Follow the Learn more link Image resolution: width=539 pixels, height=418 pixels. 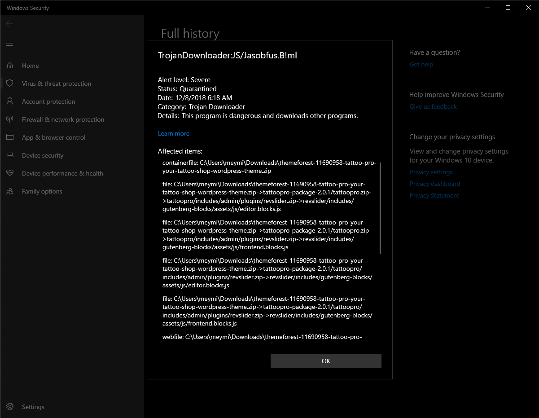click(x=174, y=133)
